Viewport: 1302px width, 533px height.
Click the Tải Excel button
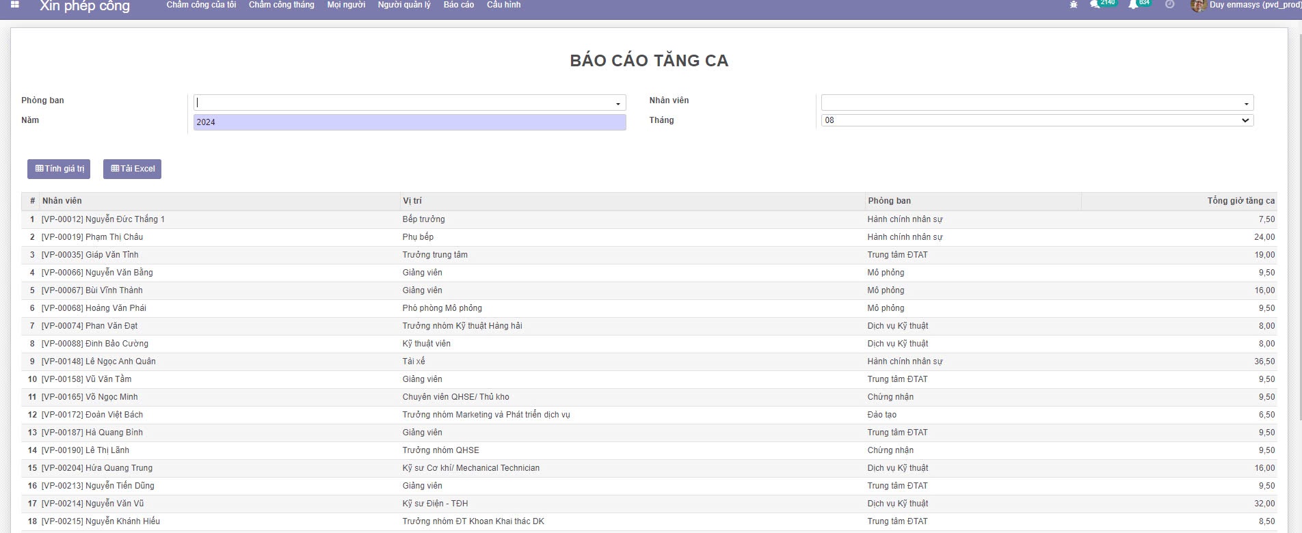(x=132, y=169)
